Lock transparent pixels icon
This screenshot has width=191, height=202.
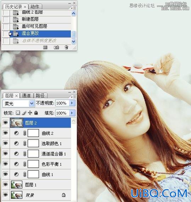18,113
